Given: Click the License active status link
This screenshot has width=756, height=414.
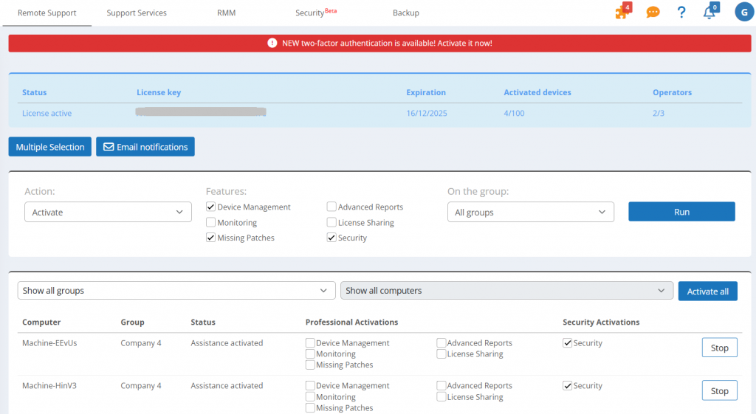Looking at the screenshot, I should tap(47, 114).
